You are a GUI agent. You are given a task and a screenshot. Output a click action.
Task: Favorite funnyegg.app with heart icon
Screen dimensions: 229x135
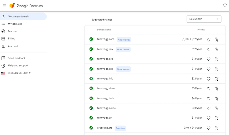[x=209, y=69]
